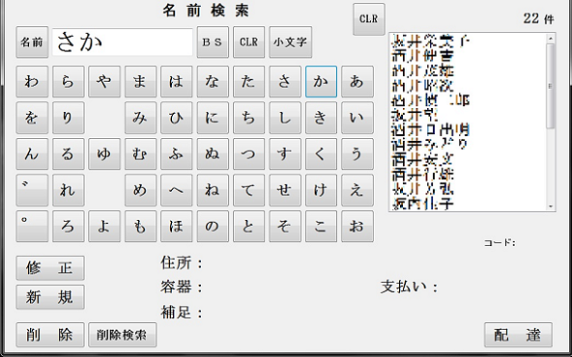Select the い key
This screenshot has height=357, width=572.
357,118
